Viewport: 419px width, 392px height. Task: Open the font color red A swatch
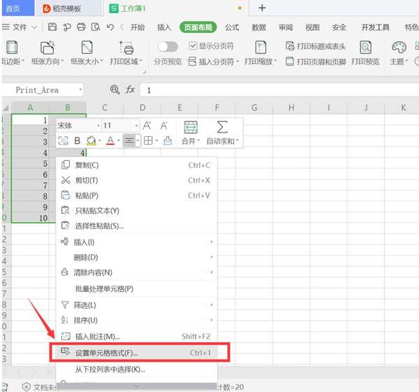tap(109, 141)
